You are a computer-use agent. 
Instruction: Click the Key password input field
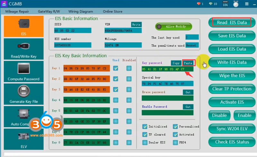[x=167, y=69]
